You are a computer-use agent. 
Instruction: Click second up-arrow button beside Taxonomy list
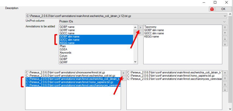pyautogui.click(x=225, y=33)
